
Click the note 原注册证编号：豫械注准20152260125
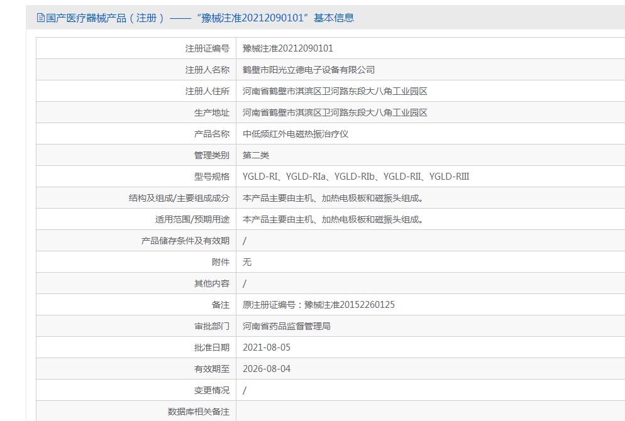click(319, 305)
